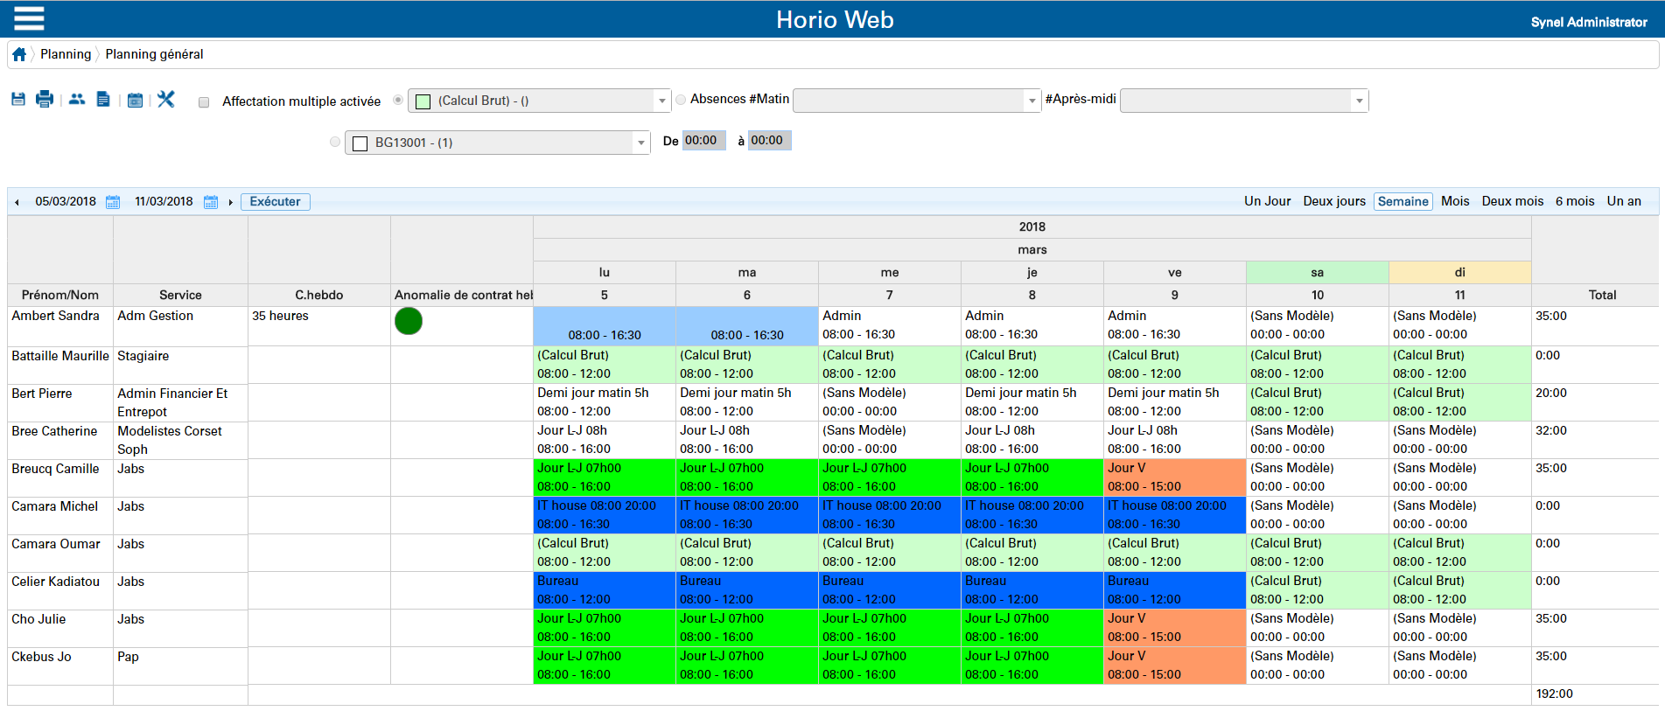Open start date calendar picker

tap(113, 202)
